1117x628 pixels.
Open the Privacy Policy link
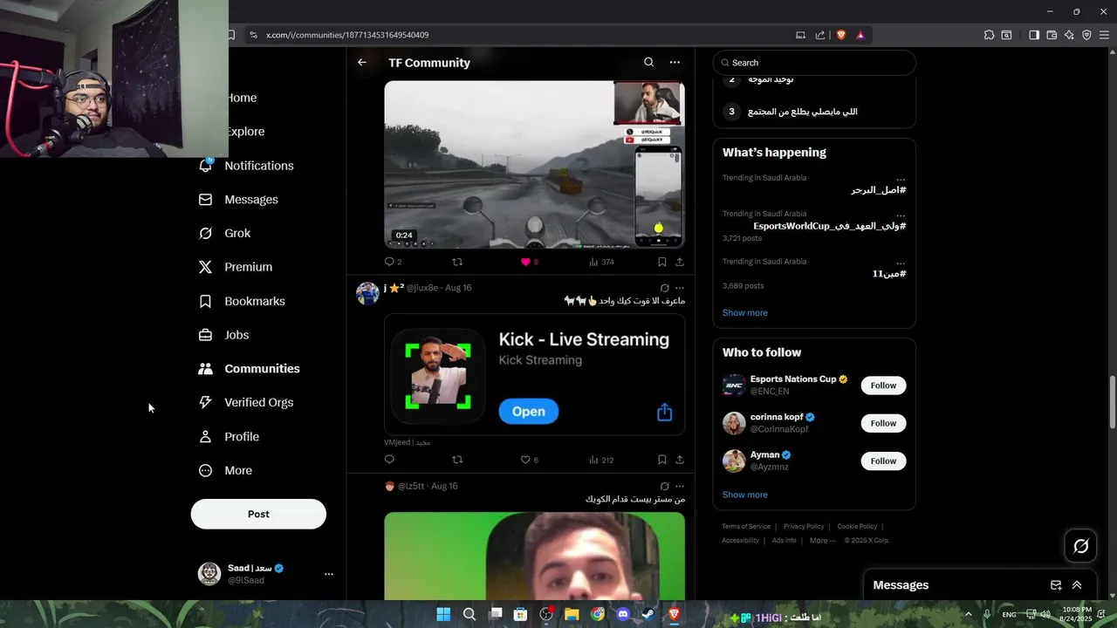[804, 527]
